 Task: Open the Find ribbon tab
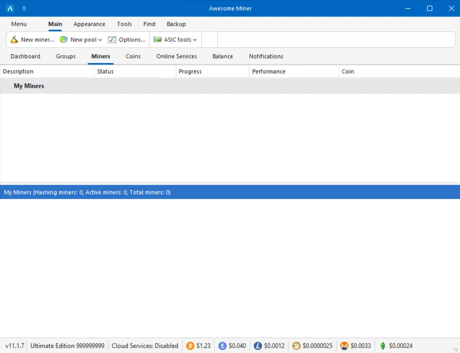coord(149,24)
